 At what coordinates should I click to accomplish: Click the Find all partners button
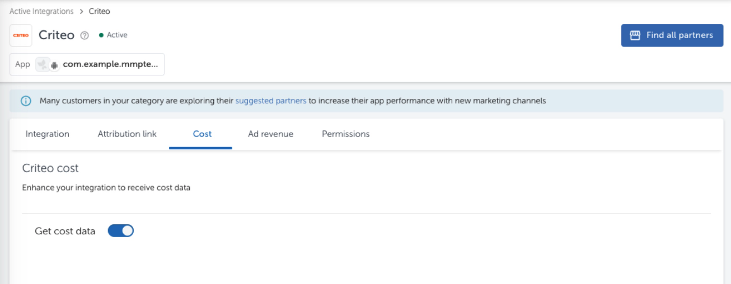point(672,35)
